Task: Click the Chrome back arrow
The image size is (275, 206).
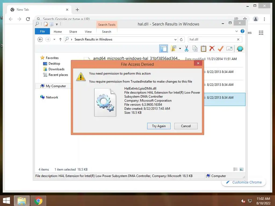Action: click(11, 19)
